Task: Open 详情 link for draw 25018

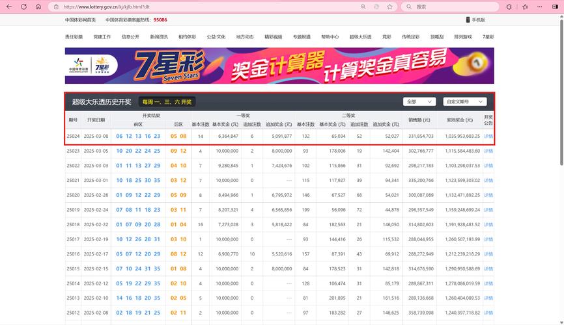Action: 488,224
